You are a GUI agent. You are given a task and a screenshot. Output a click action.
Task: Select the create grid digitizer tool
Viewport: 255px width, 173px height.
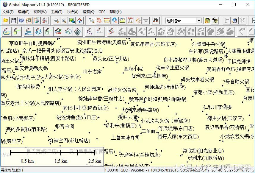click(x=78, y=31)
